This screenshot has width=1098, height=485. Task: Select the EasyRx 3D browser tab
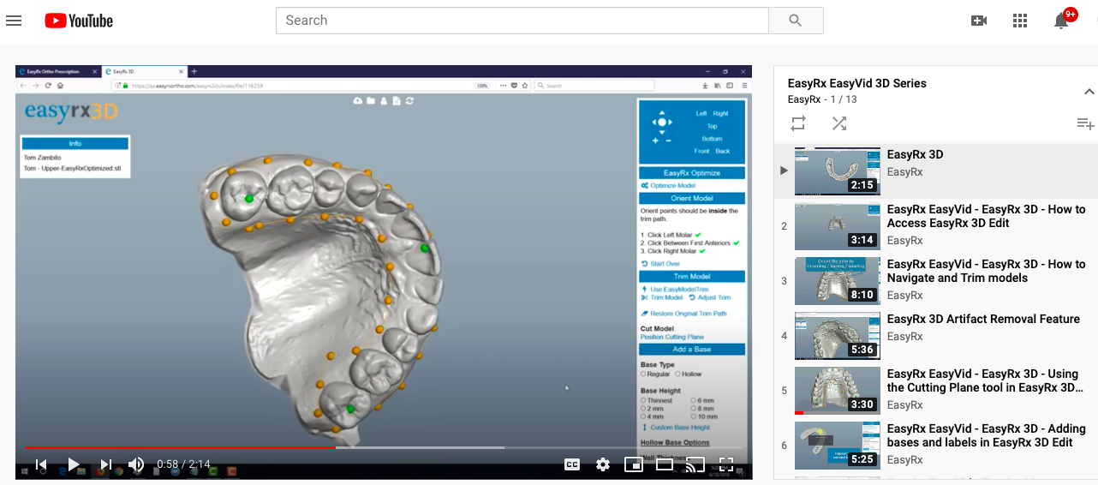144,71
